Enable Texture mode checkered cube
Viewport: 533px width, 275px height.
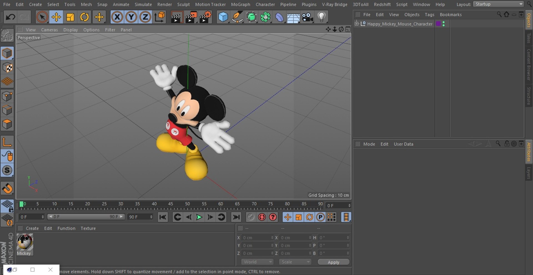tap(7, 67)
